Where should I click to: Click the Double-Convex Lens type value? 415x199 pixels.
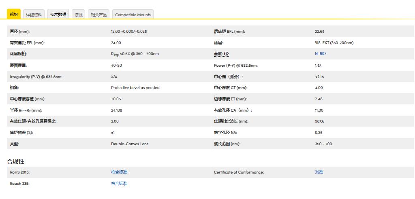(x=129, y=144)
